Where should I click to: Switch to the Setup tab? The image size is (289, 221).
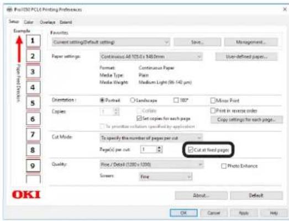coord(14,22)
